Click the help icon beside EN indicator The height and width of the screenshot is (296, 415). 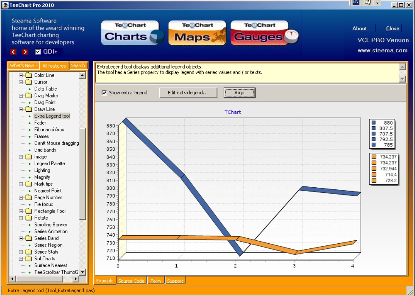[367, 2]
